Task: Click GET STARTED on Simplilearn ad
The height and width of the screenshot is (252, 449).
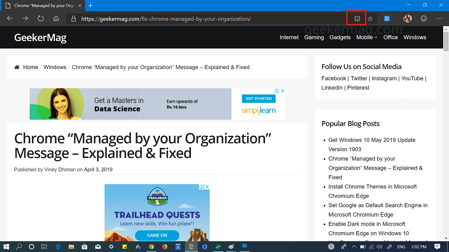Action: coord(259,98)
